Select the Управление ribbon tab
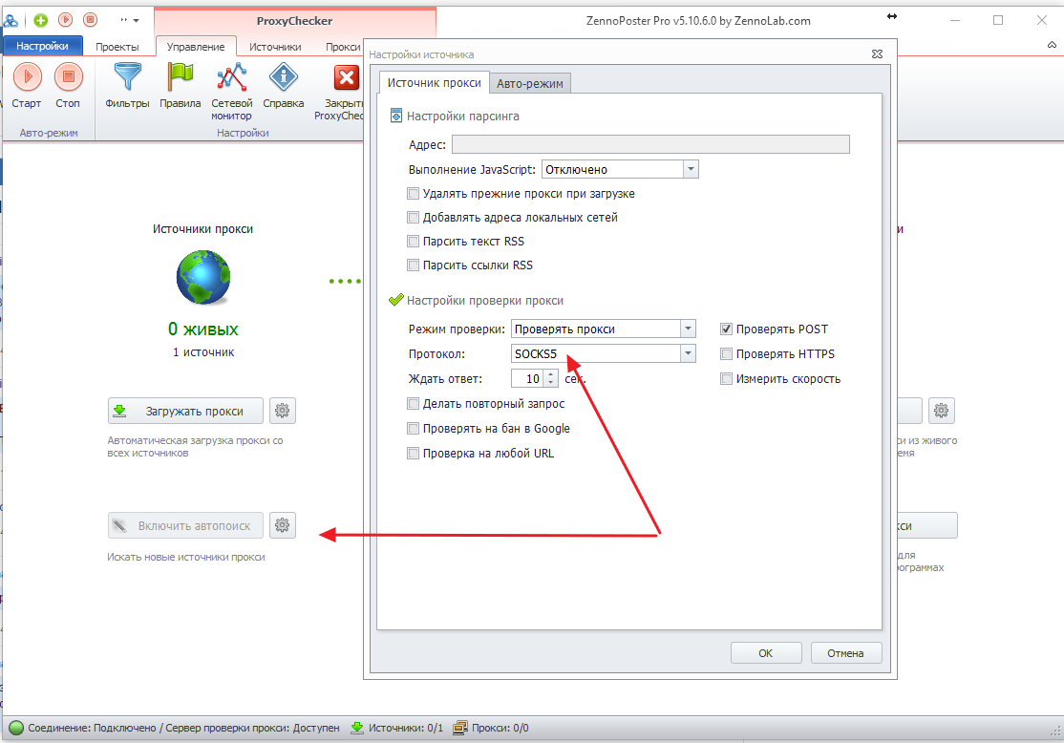This screenshot has width=1064, height=743. (x=196, y=46)
